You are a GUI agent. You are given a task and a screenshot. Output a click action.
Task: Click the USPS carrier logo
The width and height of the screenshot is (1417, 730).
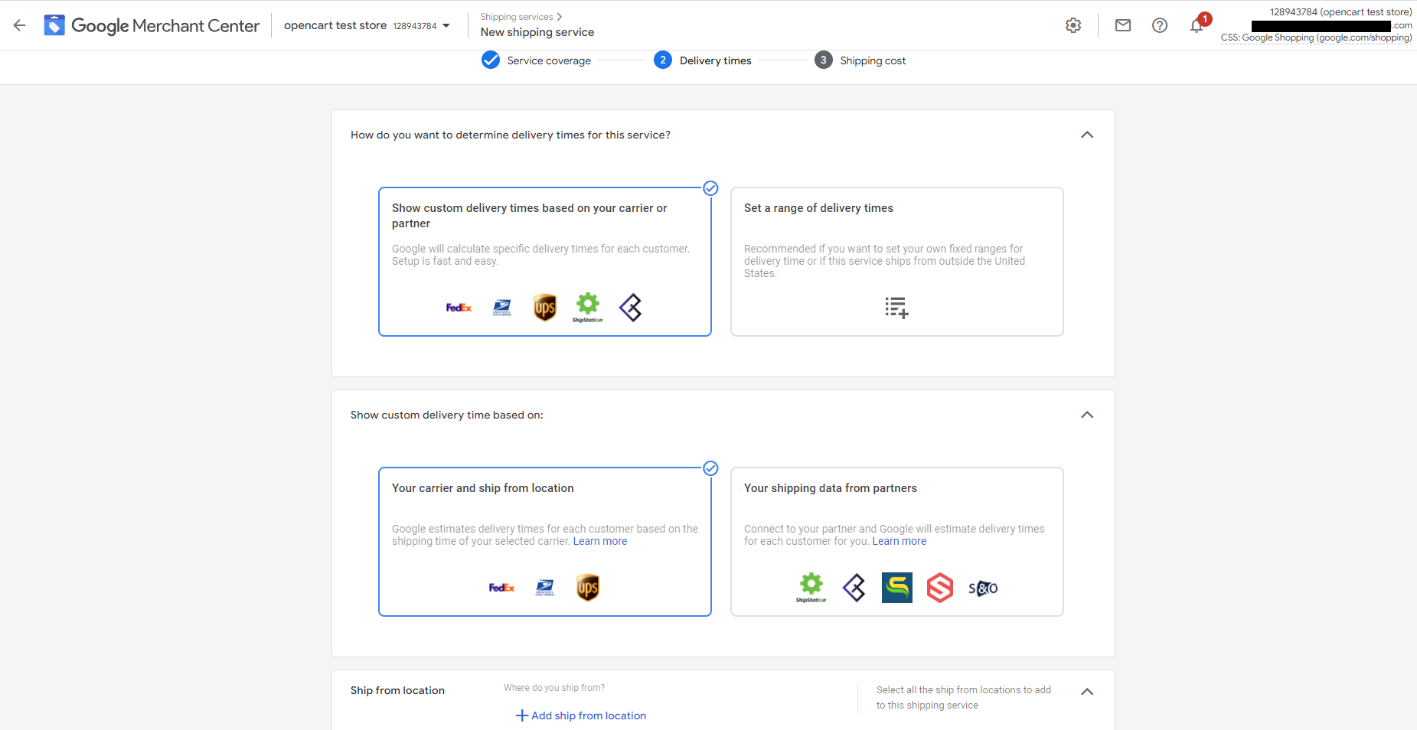coord(502,307)
